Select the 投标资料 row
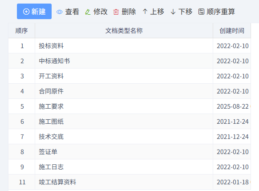This screenshot has height=191, width=259. [x=129, y=46]
